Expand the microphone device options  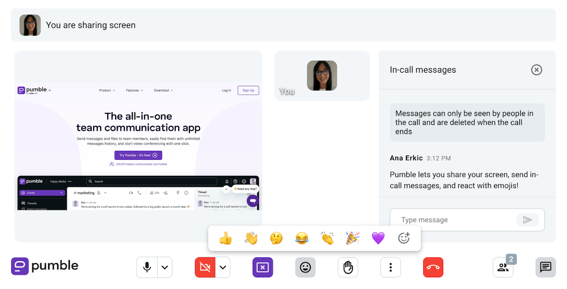(x=164, y=267)
